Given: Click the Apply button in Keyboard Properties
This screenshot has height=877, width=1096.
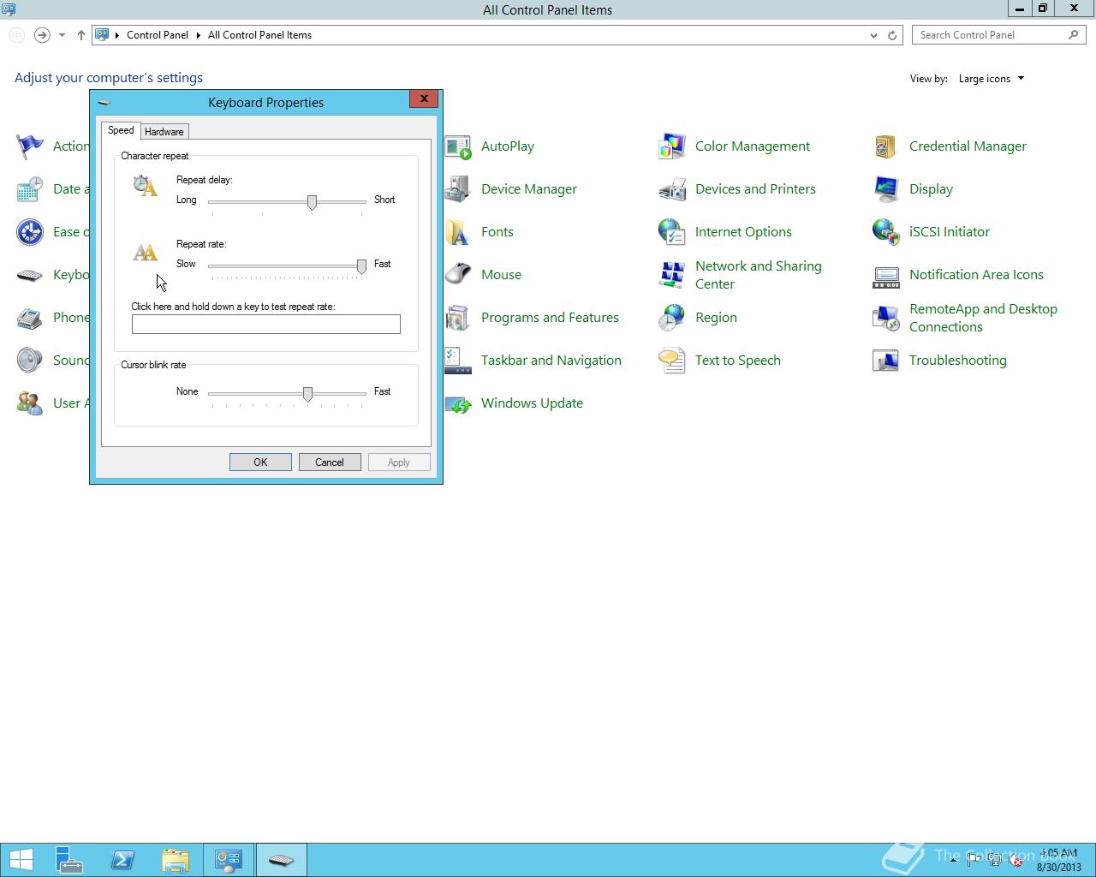Looking at the screenshot, I should click(399, 462).
